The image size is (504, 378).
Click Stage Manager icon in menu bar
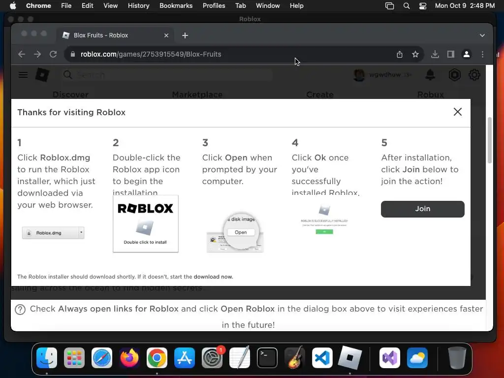[390, 6]
